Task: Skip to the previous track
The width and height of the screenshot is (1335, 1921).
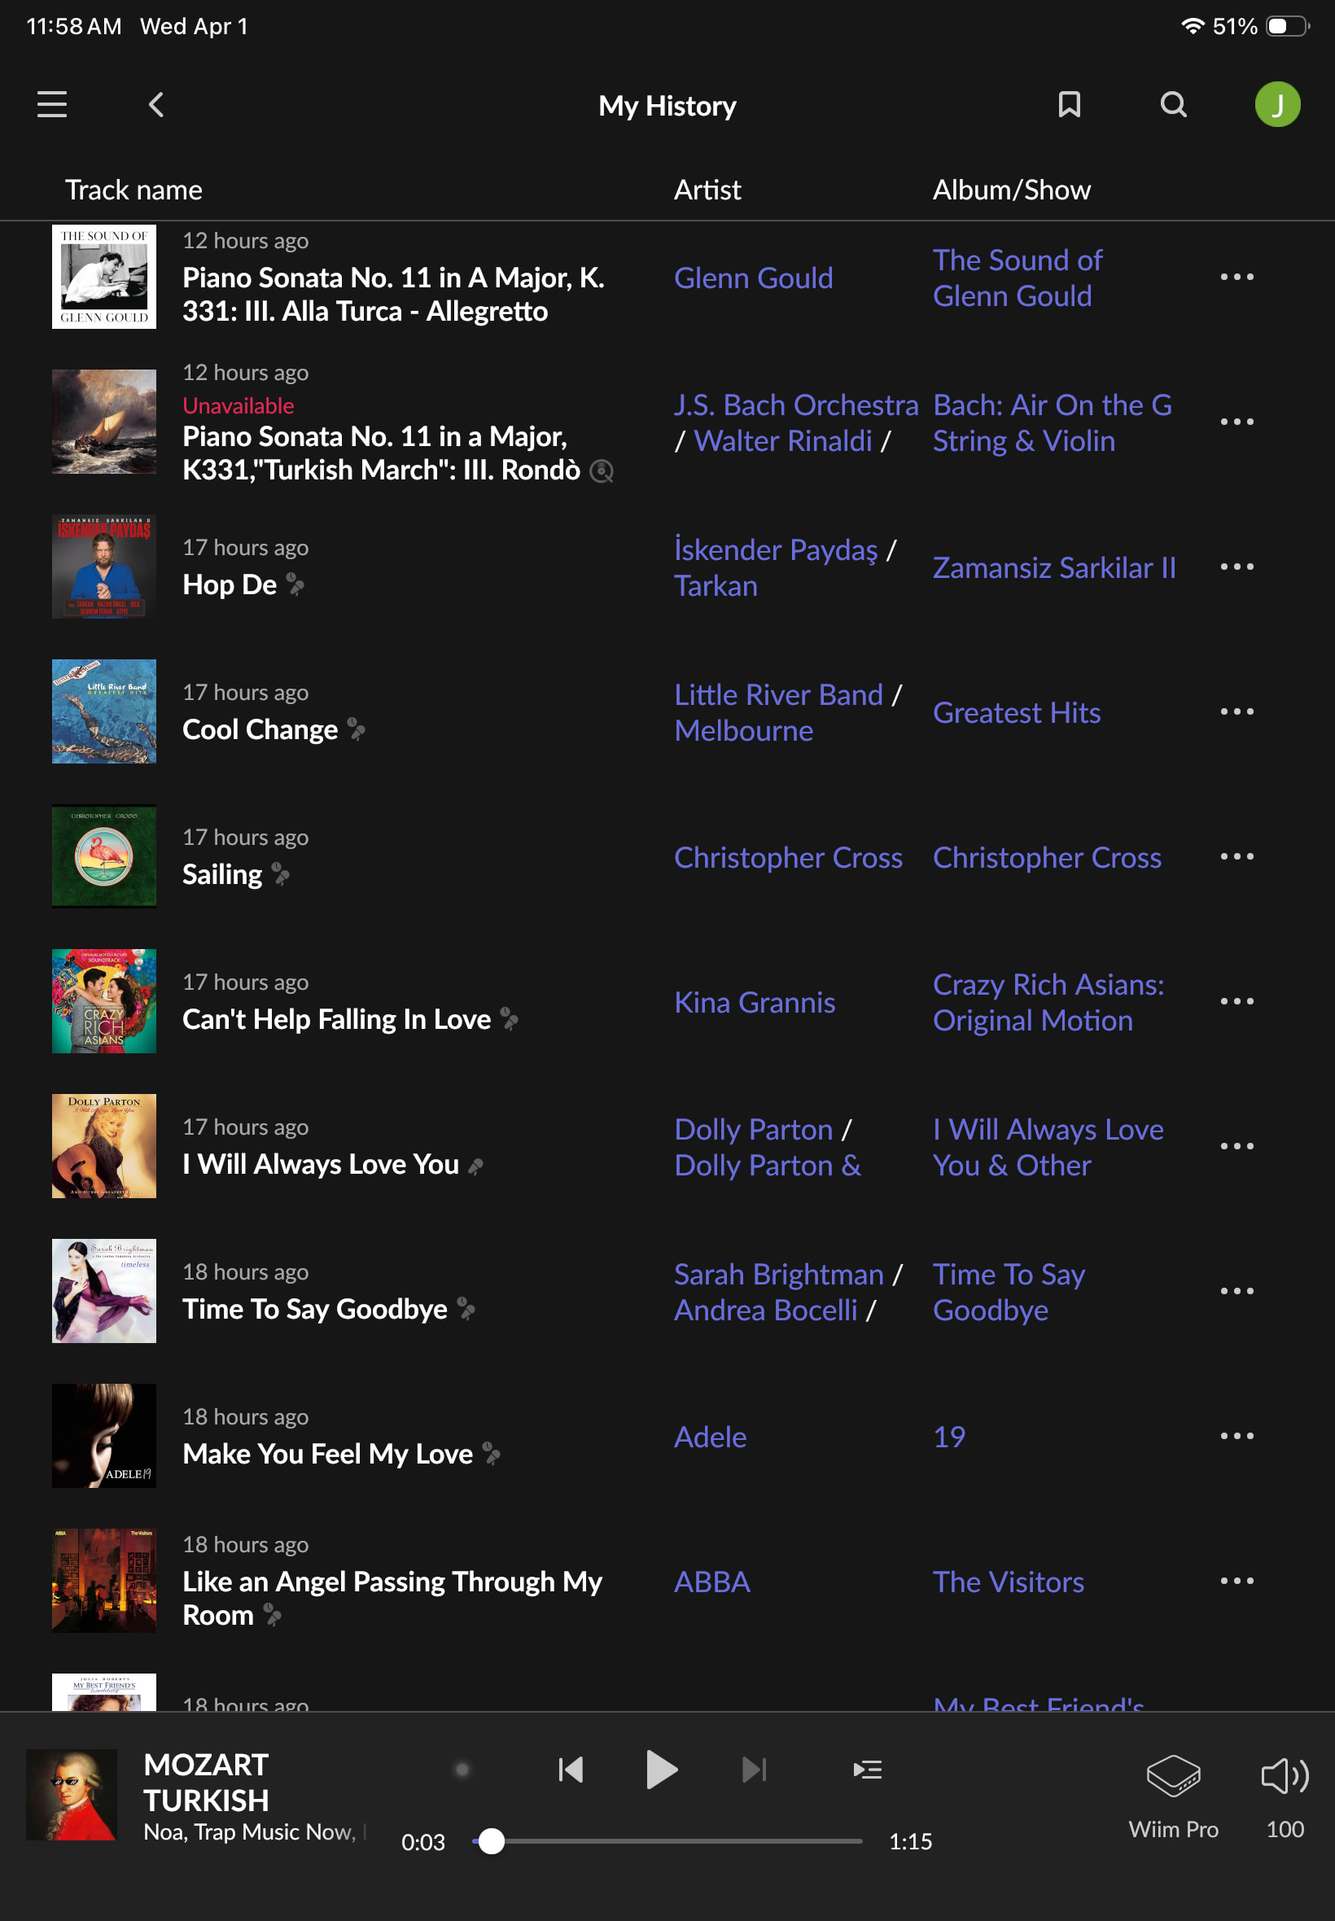Action: [x=571, y=1769]
